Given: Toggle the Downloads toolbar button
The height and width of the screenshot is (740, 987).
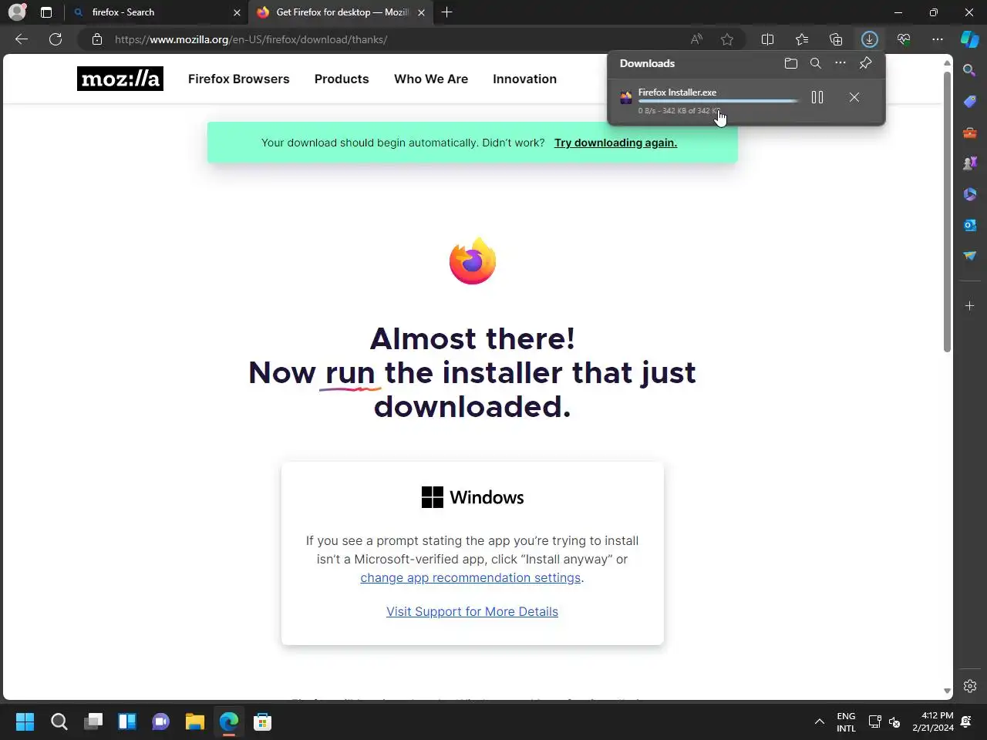Looking at the screenshot, I should 870,39.
